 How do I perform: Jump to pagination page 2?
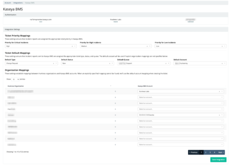pos(206,152)
